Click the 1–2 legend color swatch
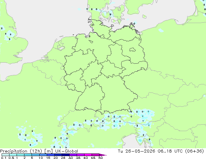 pos(20,155)
